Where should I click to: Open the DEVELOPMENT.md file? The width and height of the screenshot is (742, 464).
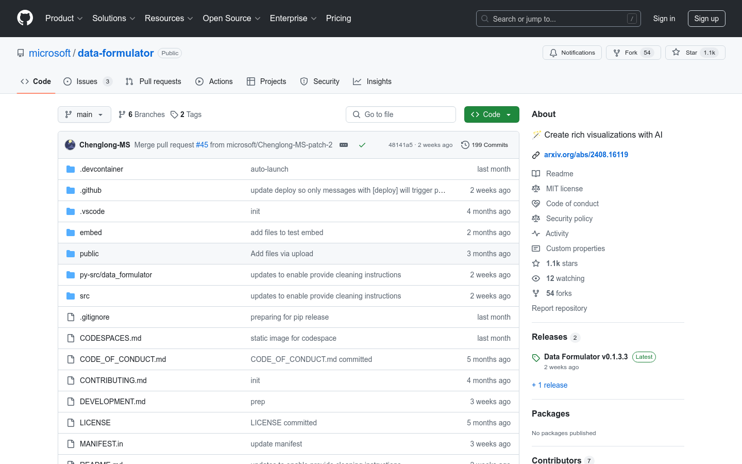click(x=113, y=402)
